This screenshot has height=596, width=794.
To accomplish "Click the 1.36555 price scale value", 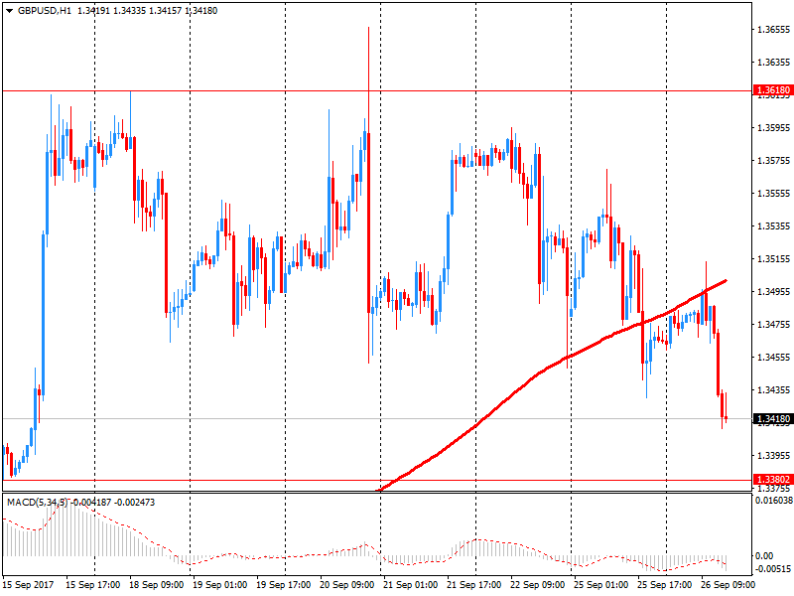I will pyautogui.click(x=773, y=30).
